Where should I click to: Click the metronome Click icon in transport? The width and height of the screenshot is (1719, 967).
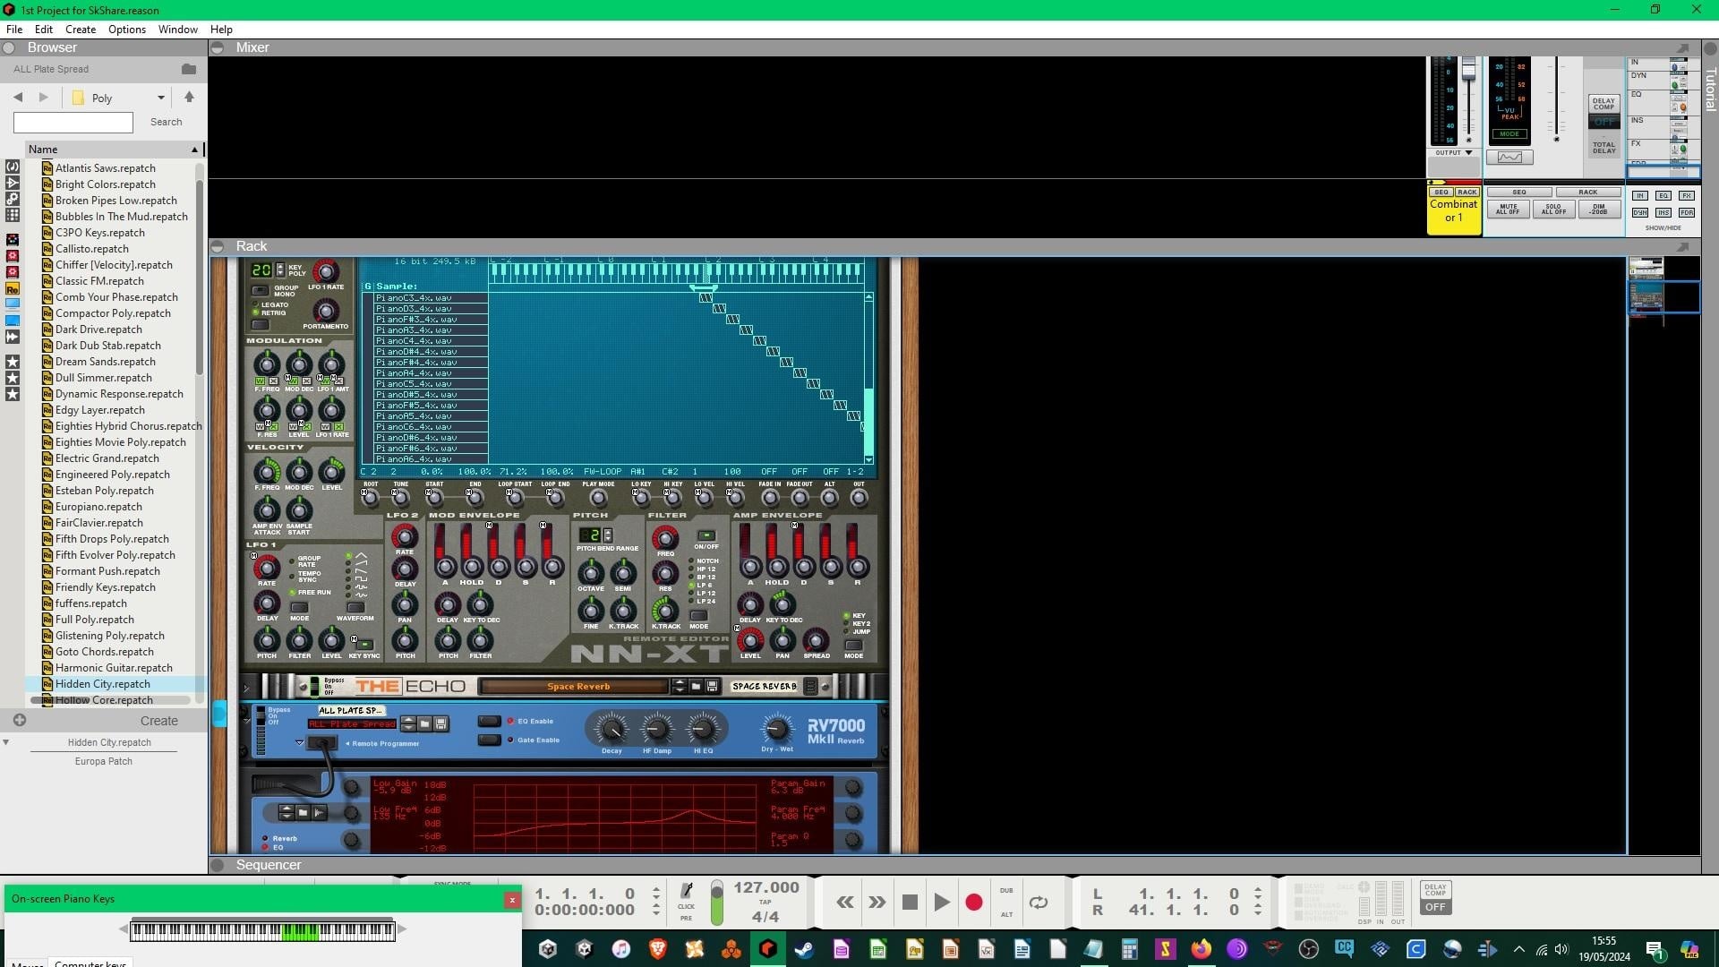click(686, 891)
